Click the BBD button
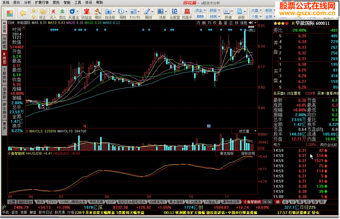340x219 pixels. tap(200, 17)
